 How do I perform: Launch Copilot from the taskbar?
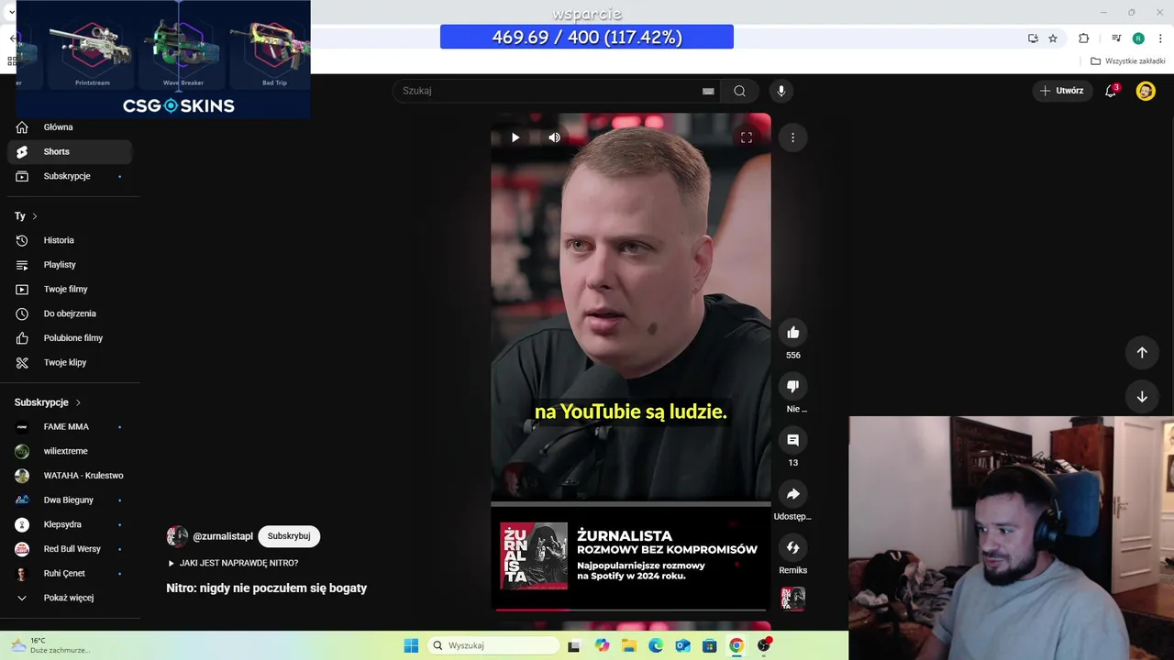click(x=602, y=645)
